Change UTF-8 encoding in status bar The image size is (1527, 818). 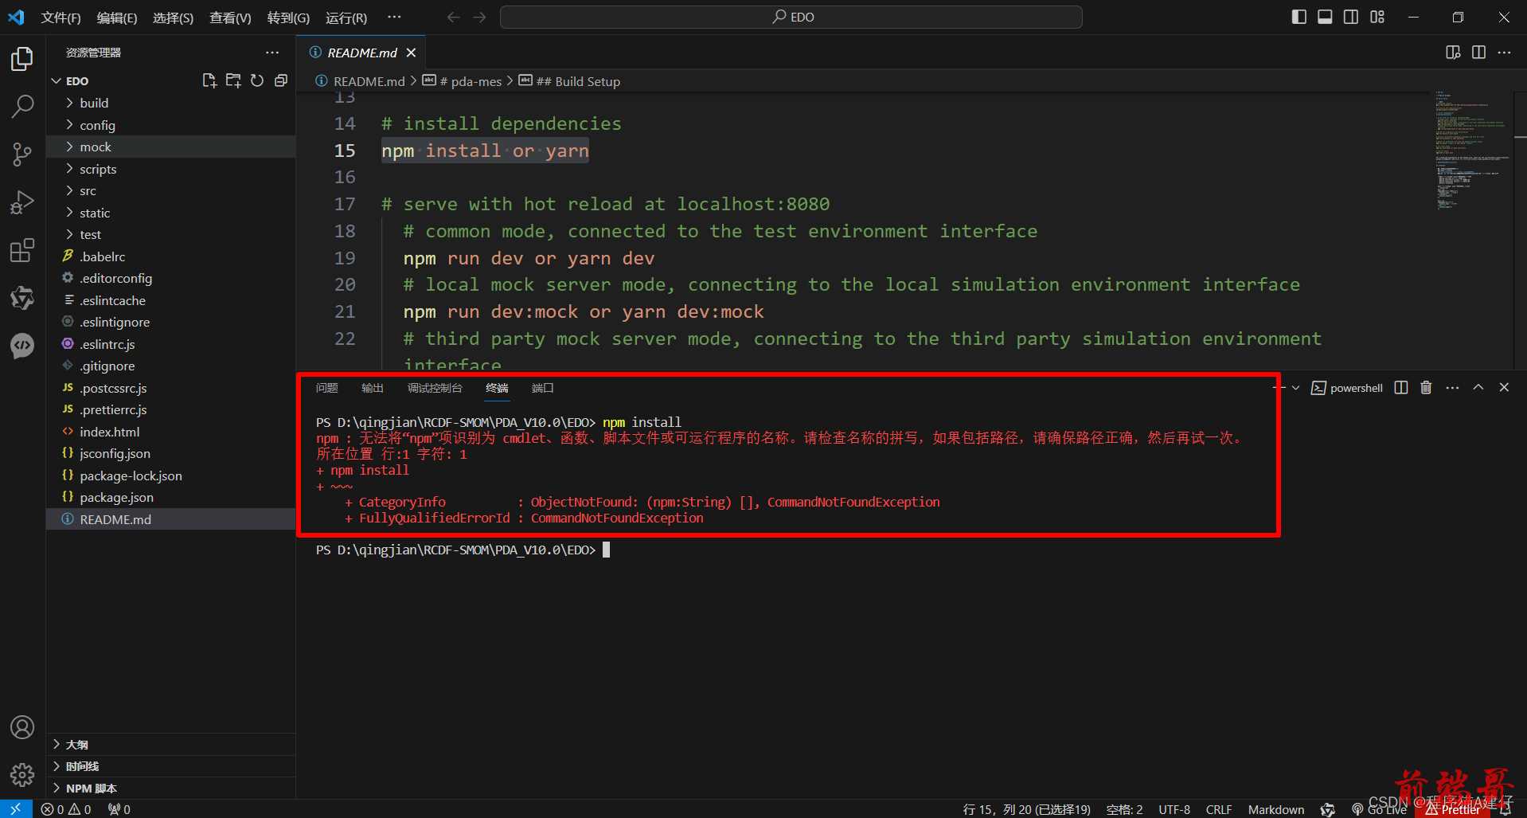(x=1174, y=809)
